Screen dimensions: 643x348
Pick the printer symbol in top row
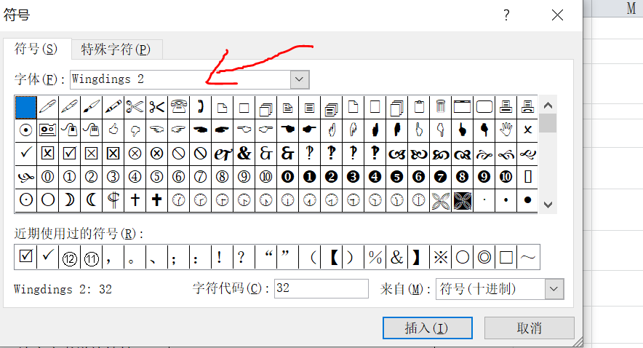point(506,107)
